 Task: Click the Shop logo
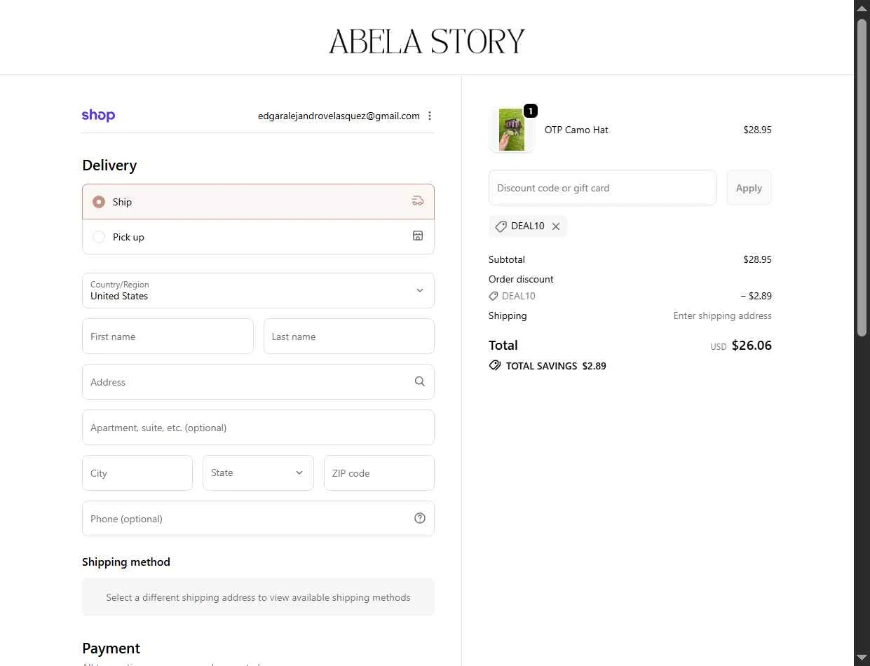coord(98,116)
